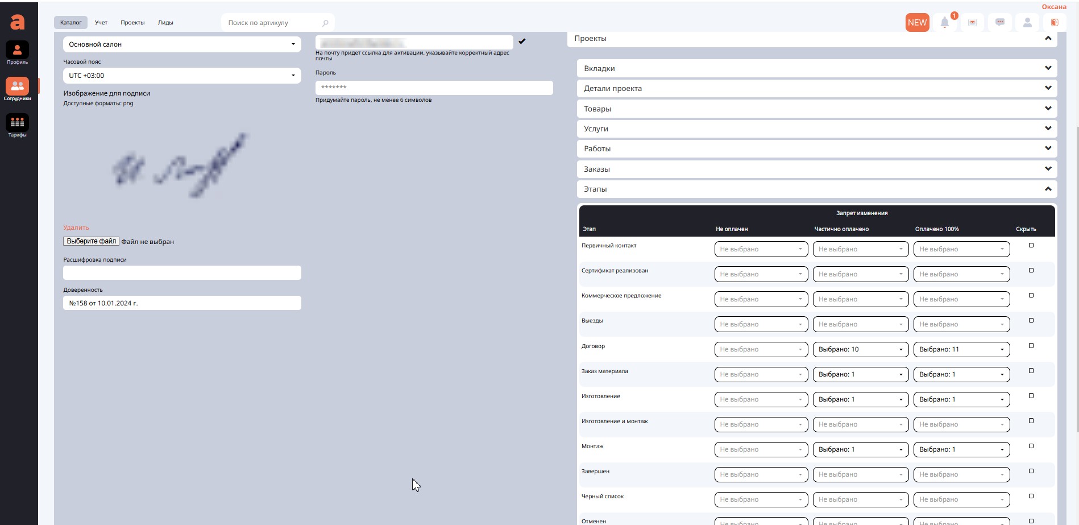Image resolution: width=1079 pixels, height=525 pixels.
Task: Click the Расшифровка подписи input field
Action: tap(182, 273)
